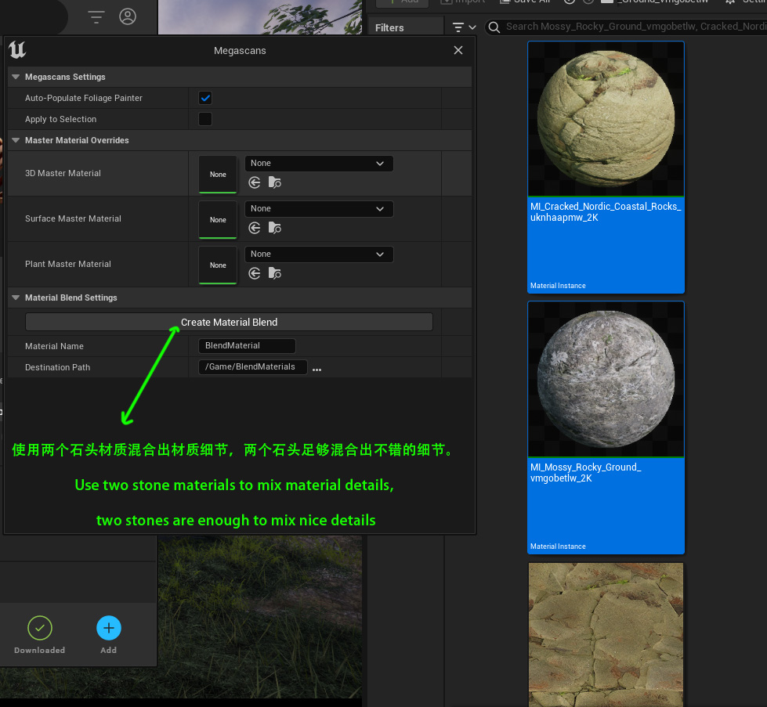Collapse the Master Material Overrides section
Screen dimensions: 767x707
pos(15,140)
